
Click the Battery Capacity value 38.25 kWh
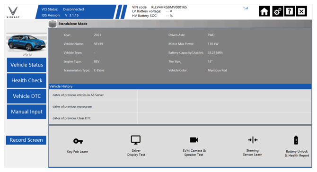click(x=215, y=53)
